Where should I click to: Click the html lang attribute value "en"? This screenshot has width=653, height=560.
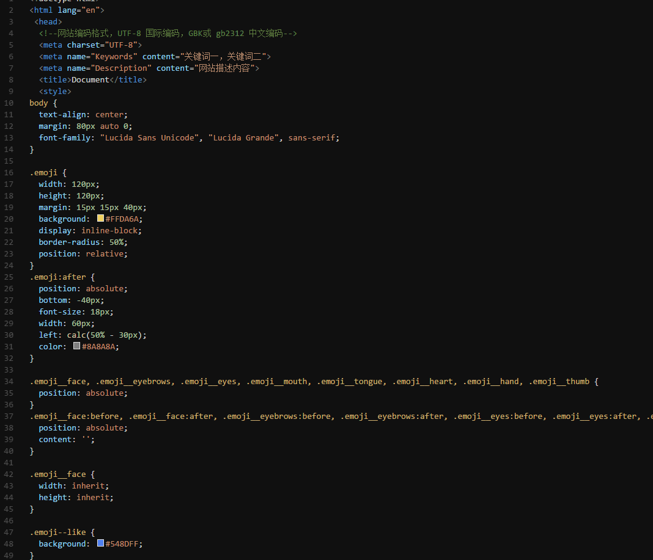point(90,10)
